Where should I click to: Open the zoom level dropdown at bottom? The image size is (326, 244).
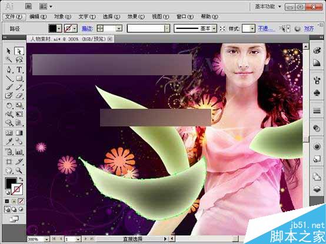coord(46,239)
